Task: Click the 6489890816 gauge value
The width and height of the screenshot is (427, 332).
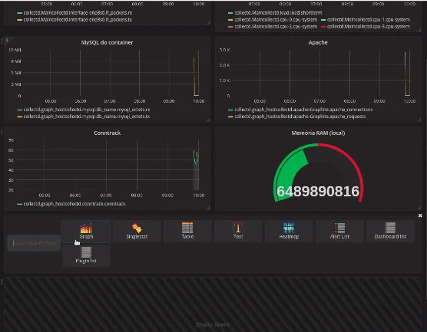Action: point(318,192)
